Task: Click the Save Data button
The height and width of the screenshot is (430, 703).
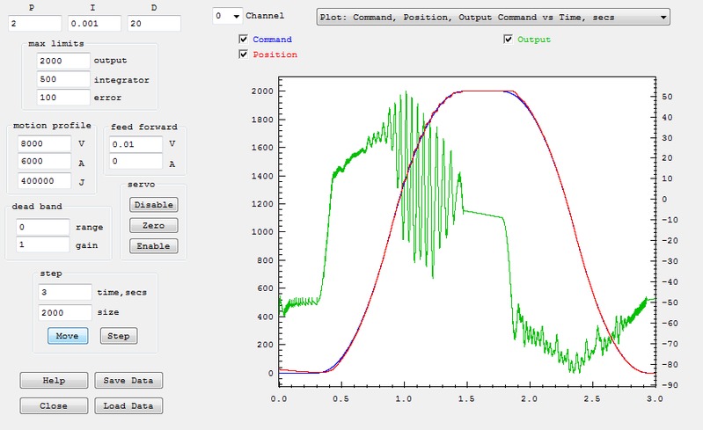Action: 128,381
